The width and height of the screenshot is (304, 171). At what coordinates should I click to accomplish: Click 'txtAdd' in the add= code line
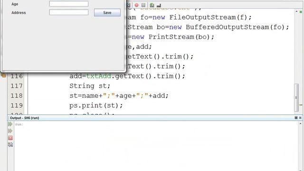pyautogui.click(x=98, y=76)
